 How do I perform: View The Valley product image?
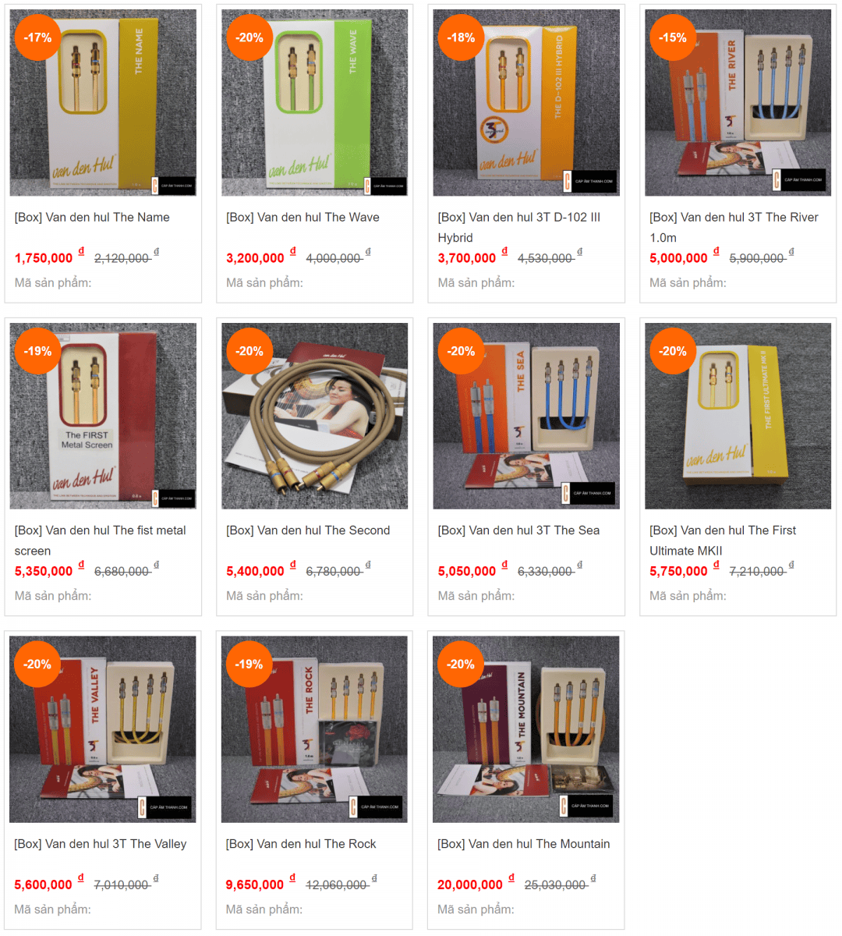click(103, 729)
